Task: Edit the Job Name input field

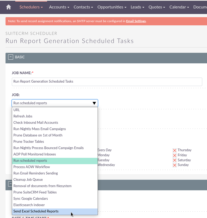Action: point(107,82)
